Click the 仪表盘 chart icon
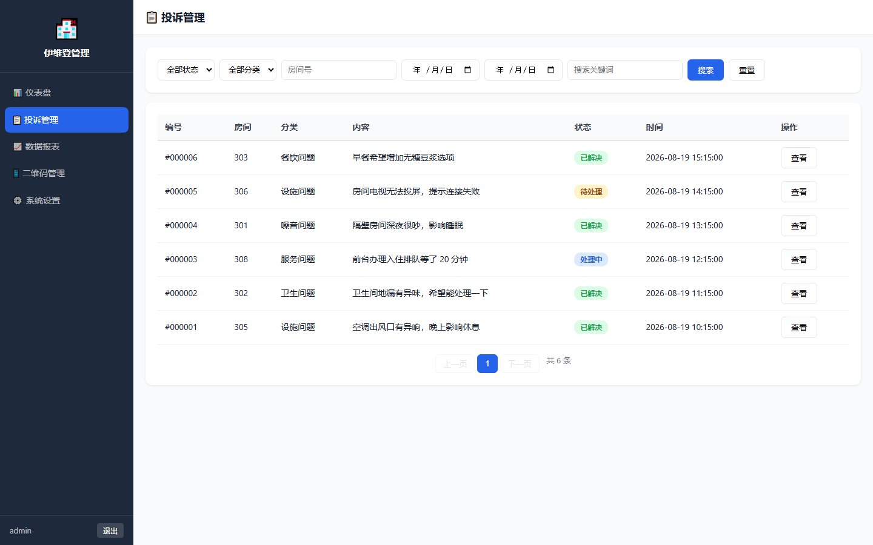873x545 pixels. 18,93
